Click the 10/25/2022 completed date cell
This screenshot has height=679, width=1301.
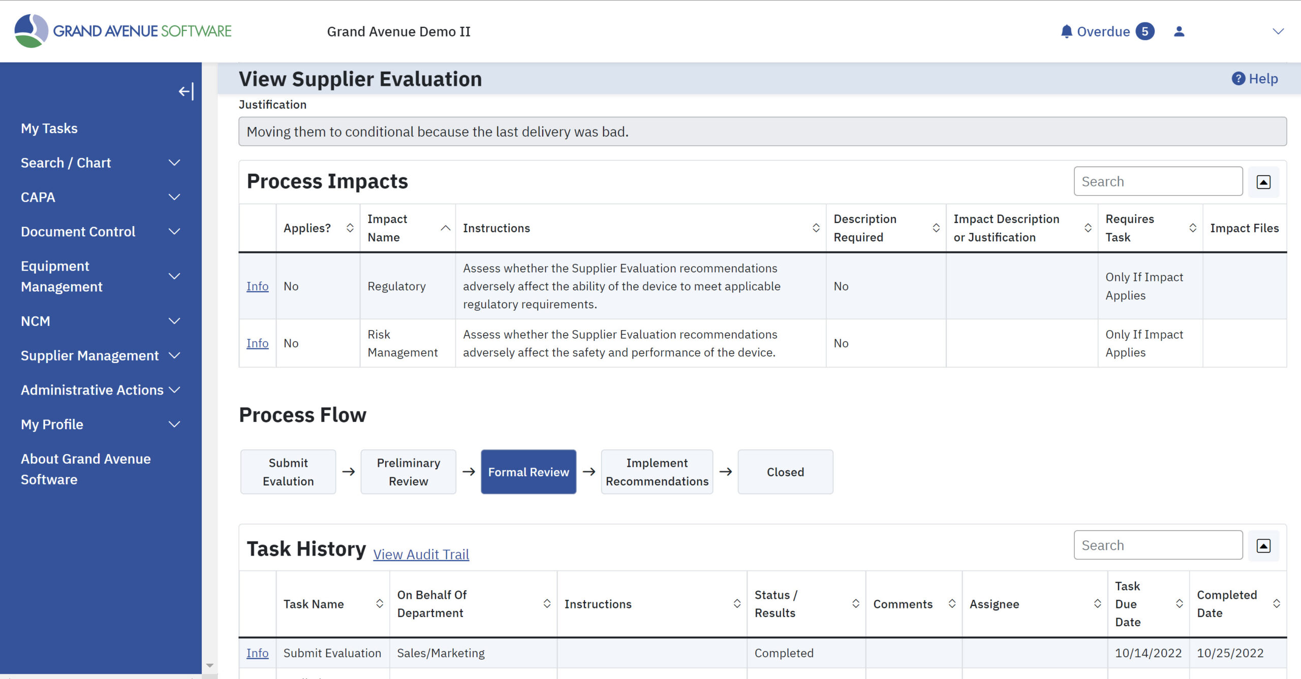coord(1238,654)
